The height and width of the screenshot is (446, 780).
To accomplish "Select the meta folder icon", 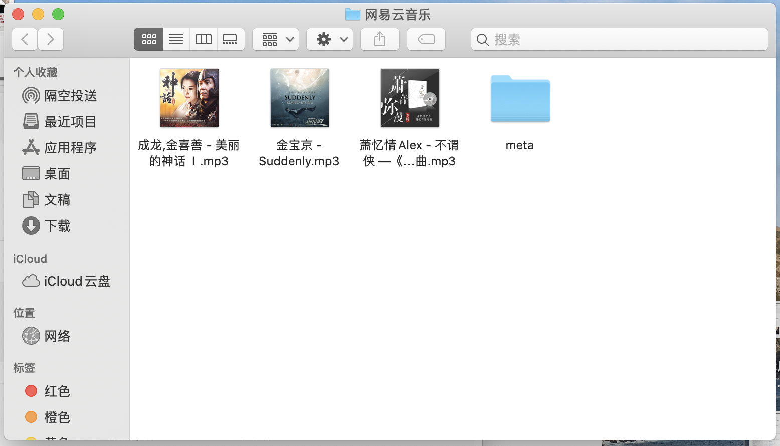I will click(520, 98).
